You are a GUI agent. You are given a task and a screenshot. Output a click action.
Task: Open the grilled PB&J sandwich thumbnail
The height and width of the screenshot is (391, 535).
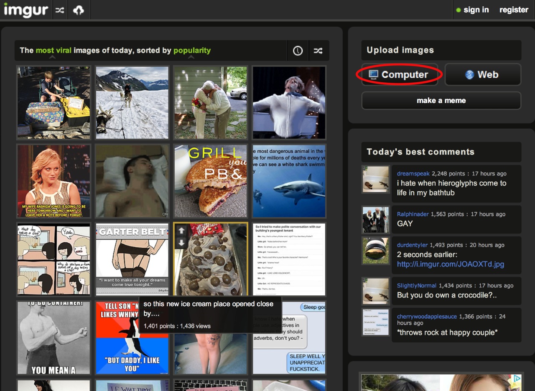[x=211, y=181]
